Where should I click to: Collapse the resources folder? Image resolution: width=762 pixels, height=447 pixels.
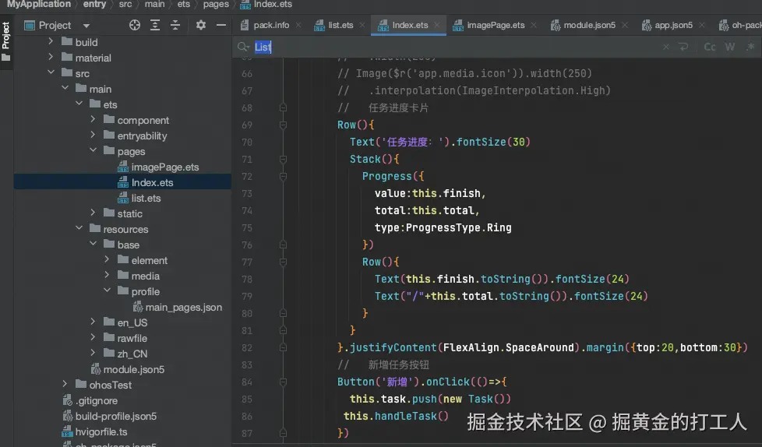coord(79,228)
